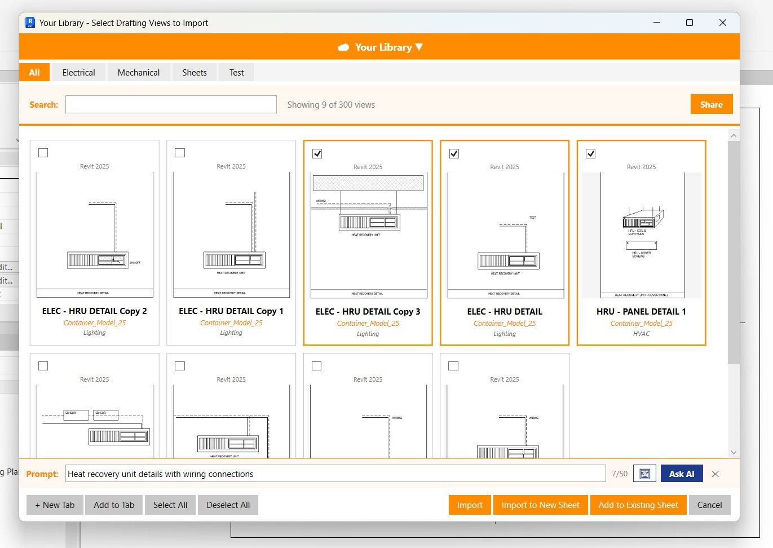Click the ELEC - HRU DETAIL drawing thumbnail
Image resolution: width=773 pixels, height=548 pixels.
[505, 235]
